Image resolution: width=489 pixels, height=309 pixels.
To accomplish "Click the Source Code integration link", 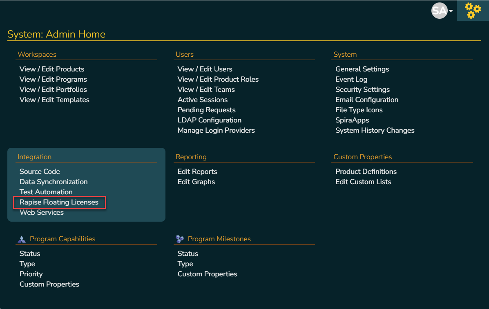I will point(40,171).
